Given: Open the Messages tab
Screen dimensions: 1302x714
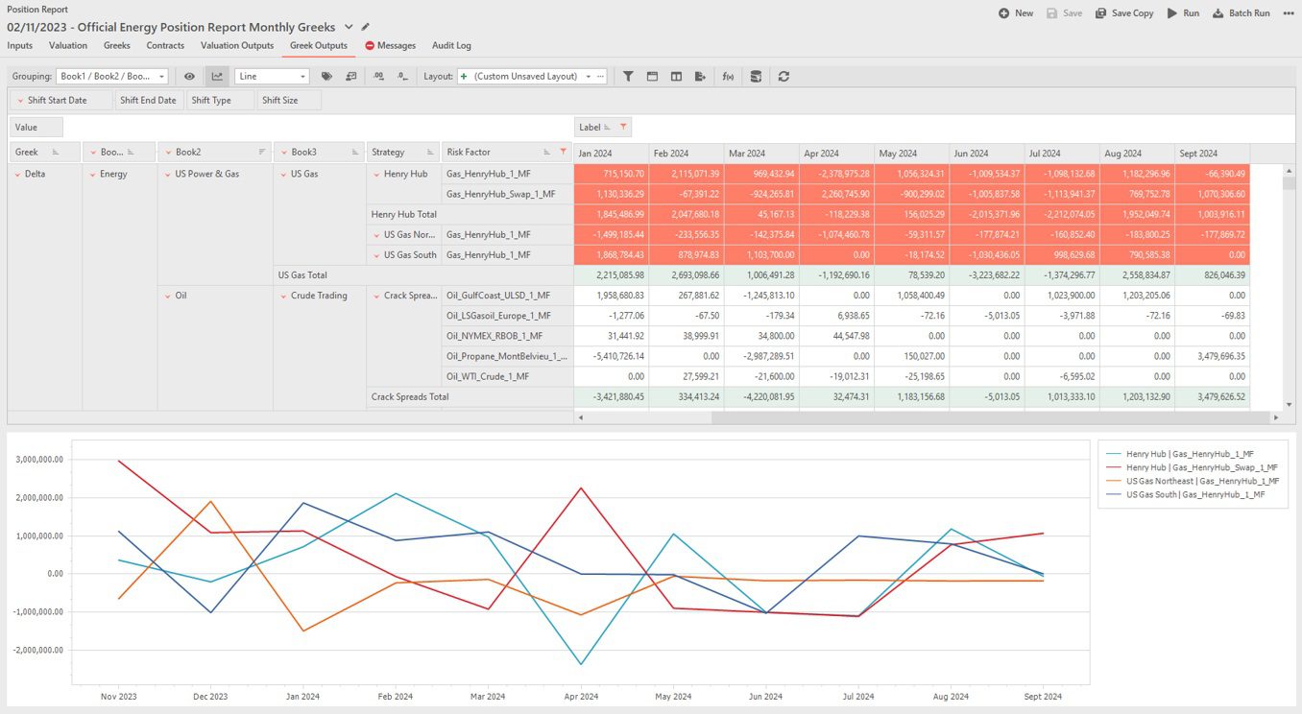Looking at the screenshot, I should (x=391, y=45).
